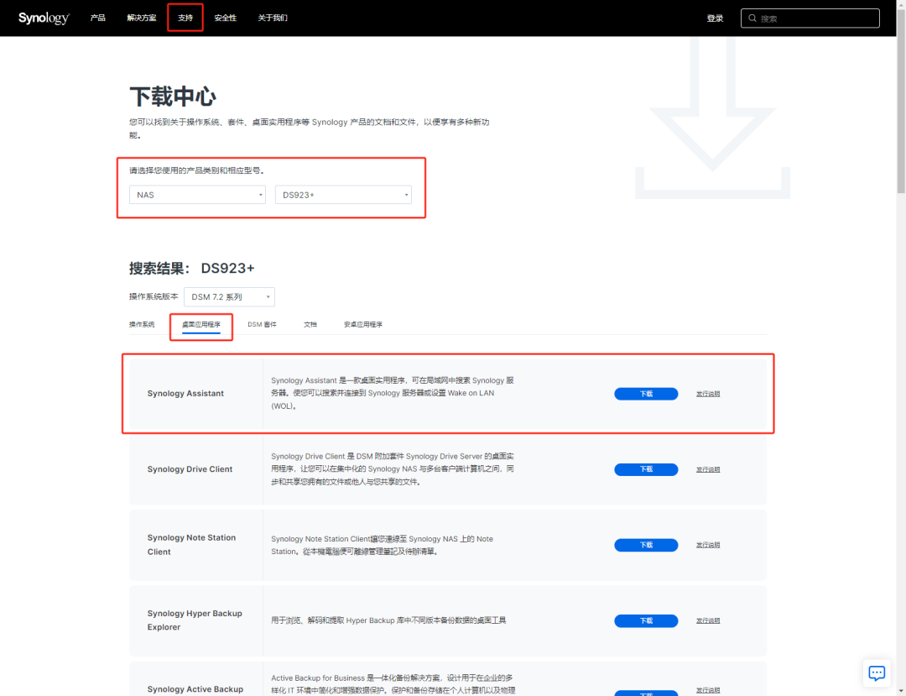The image size is (906, 696).
Task: Switch to the 安卓应用程序 tab
Action: point(363,324)
